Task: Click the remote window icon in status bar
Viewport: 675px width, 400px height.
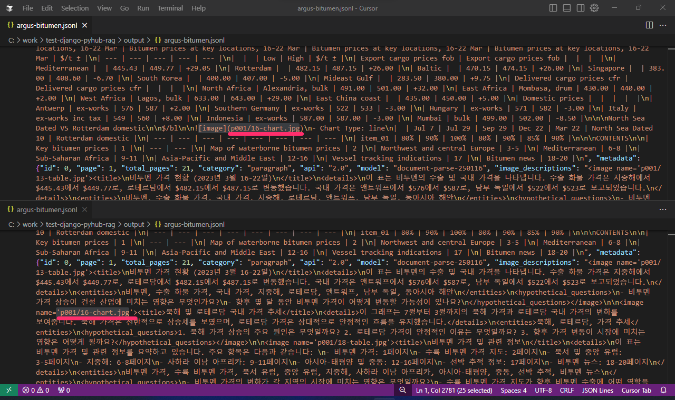Action: [x=8, y=390]
